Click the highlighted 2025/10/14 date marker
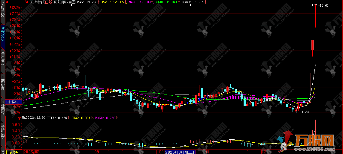The width and height of the screenshot is (343, 154). [x=180, y=152]
